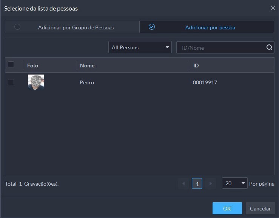The image size is (279, 218).
Task: Select page 1 in pagination
Action: point(197,183)
